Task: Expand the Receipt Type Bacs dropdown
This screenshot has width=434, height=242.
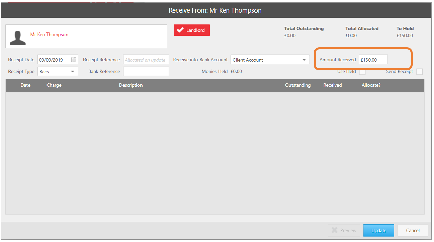Action: point(58,71)
